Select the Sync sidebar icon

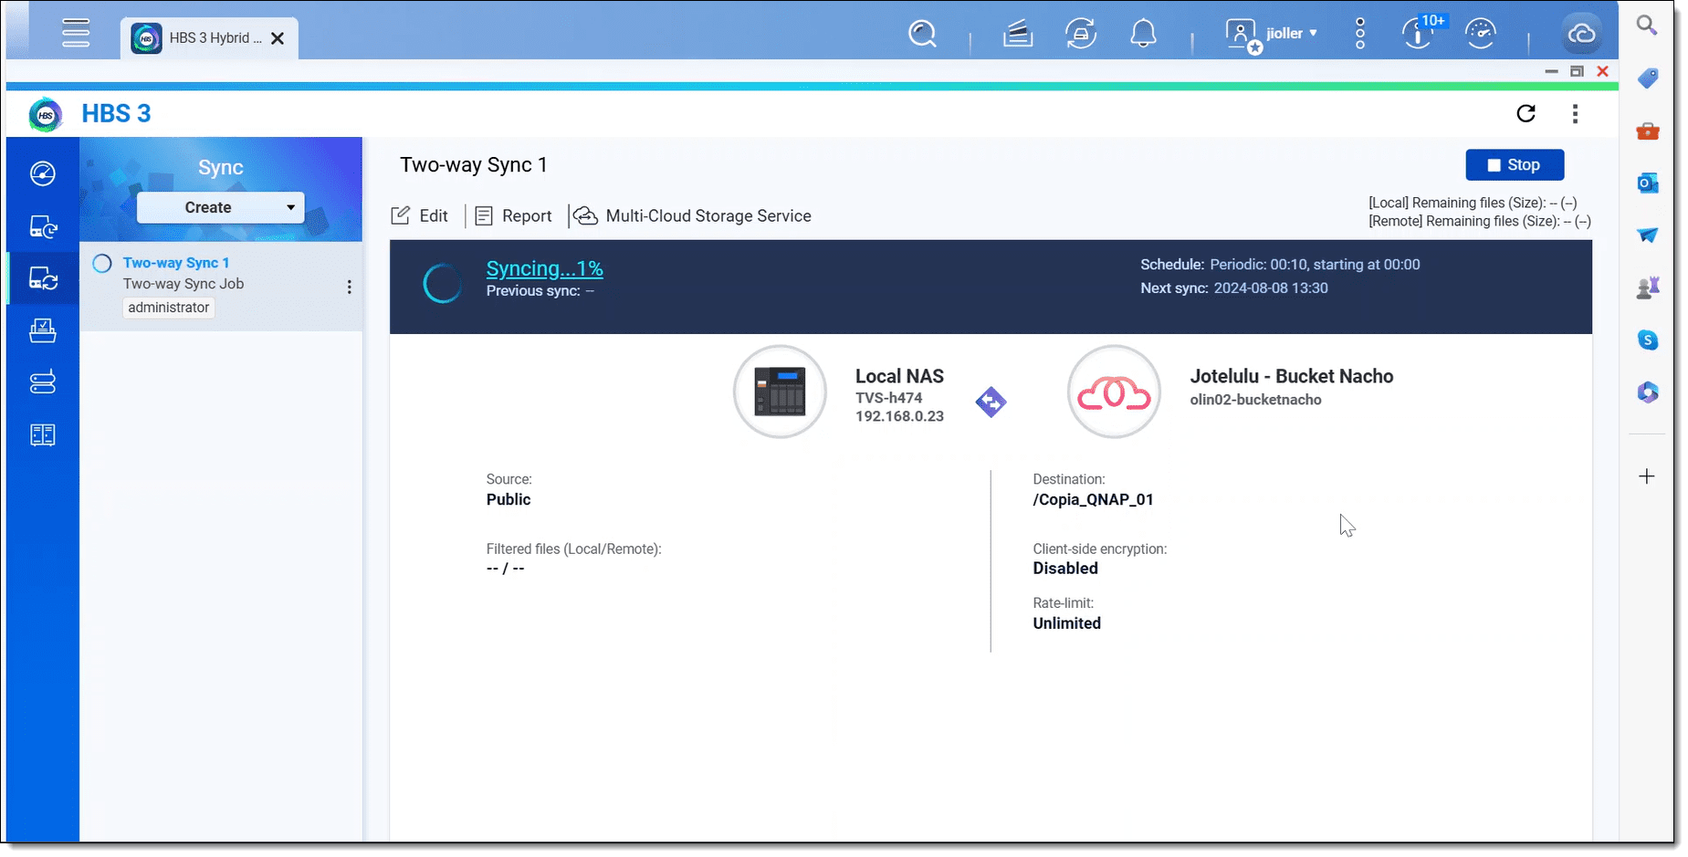[x=43, y=278]
